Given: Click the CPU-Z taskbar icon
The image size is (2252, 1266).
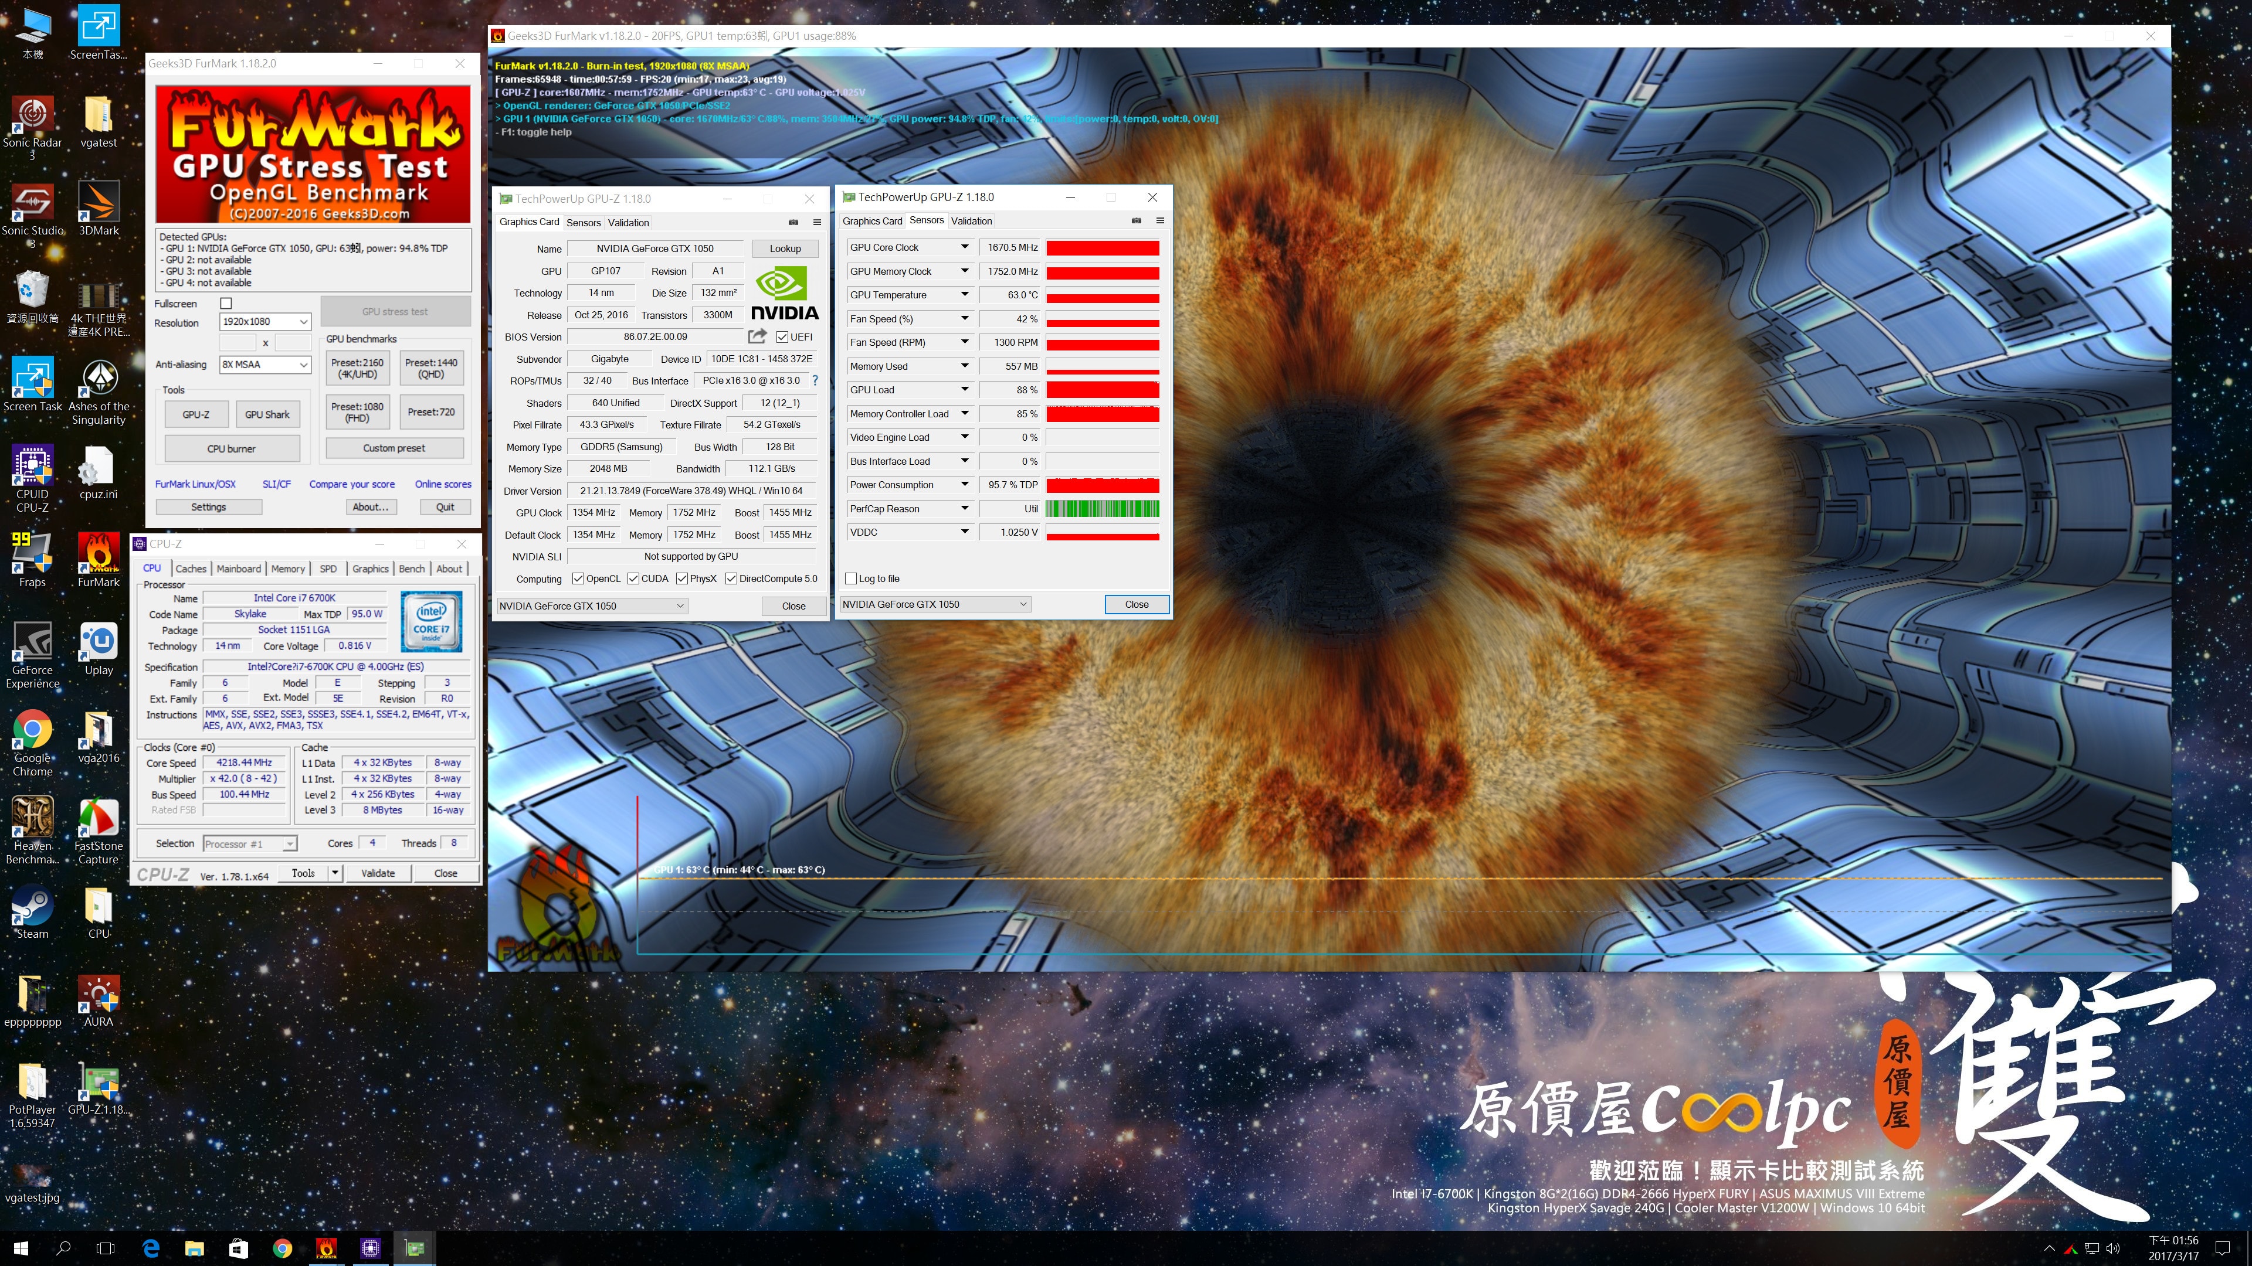Looking at the screenshot, I should (x=371, y=1248).
